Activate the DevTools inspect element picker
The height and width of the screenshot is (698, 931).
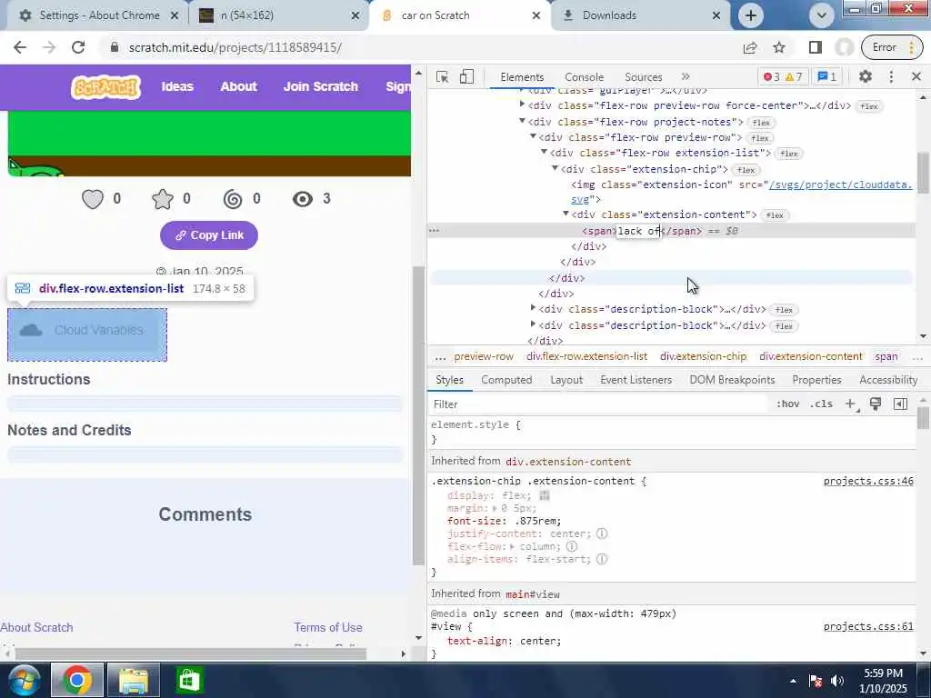point(443,77)
